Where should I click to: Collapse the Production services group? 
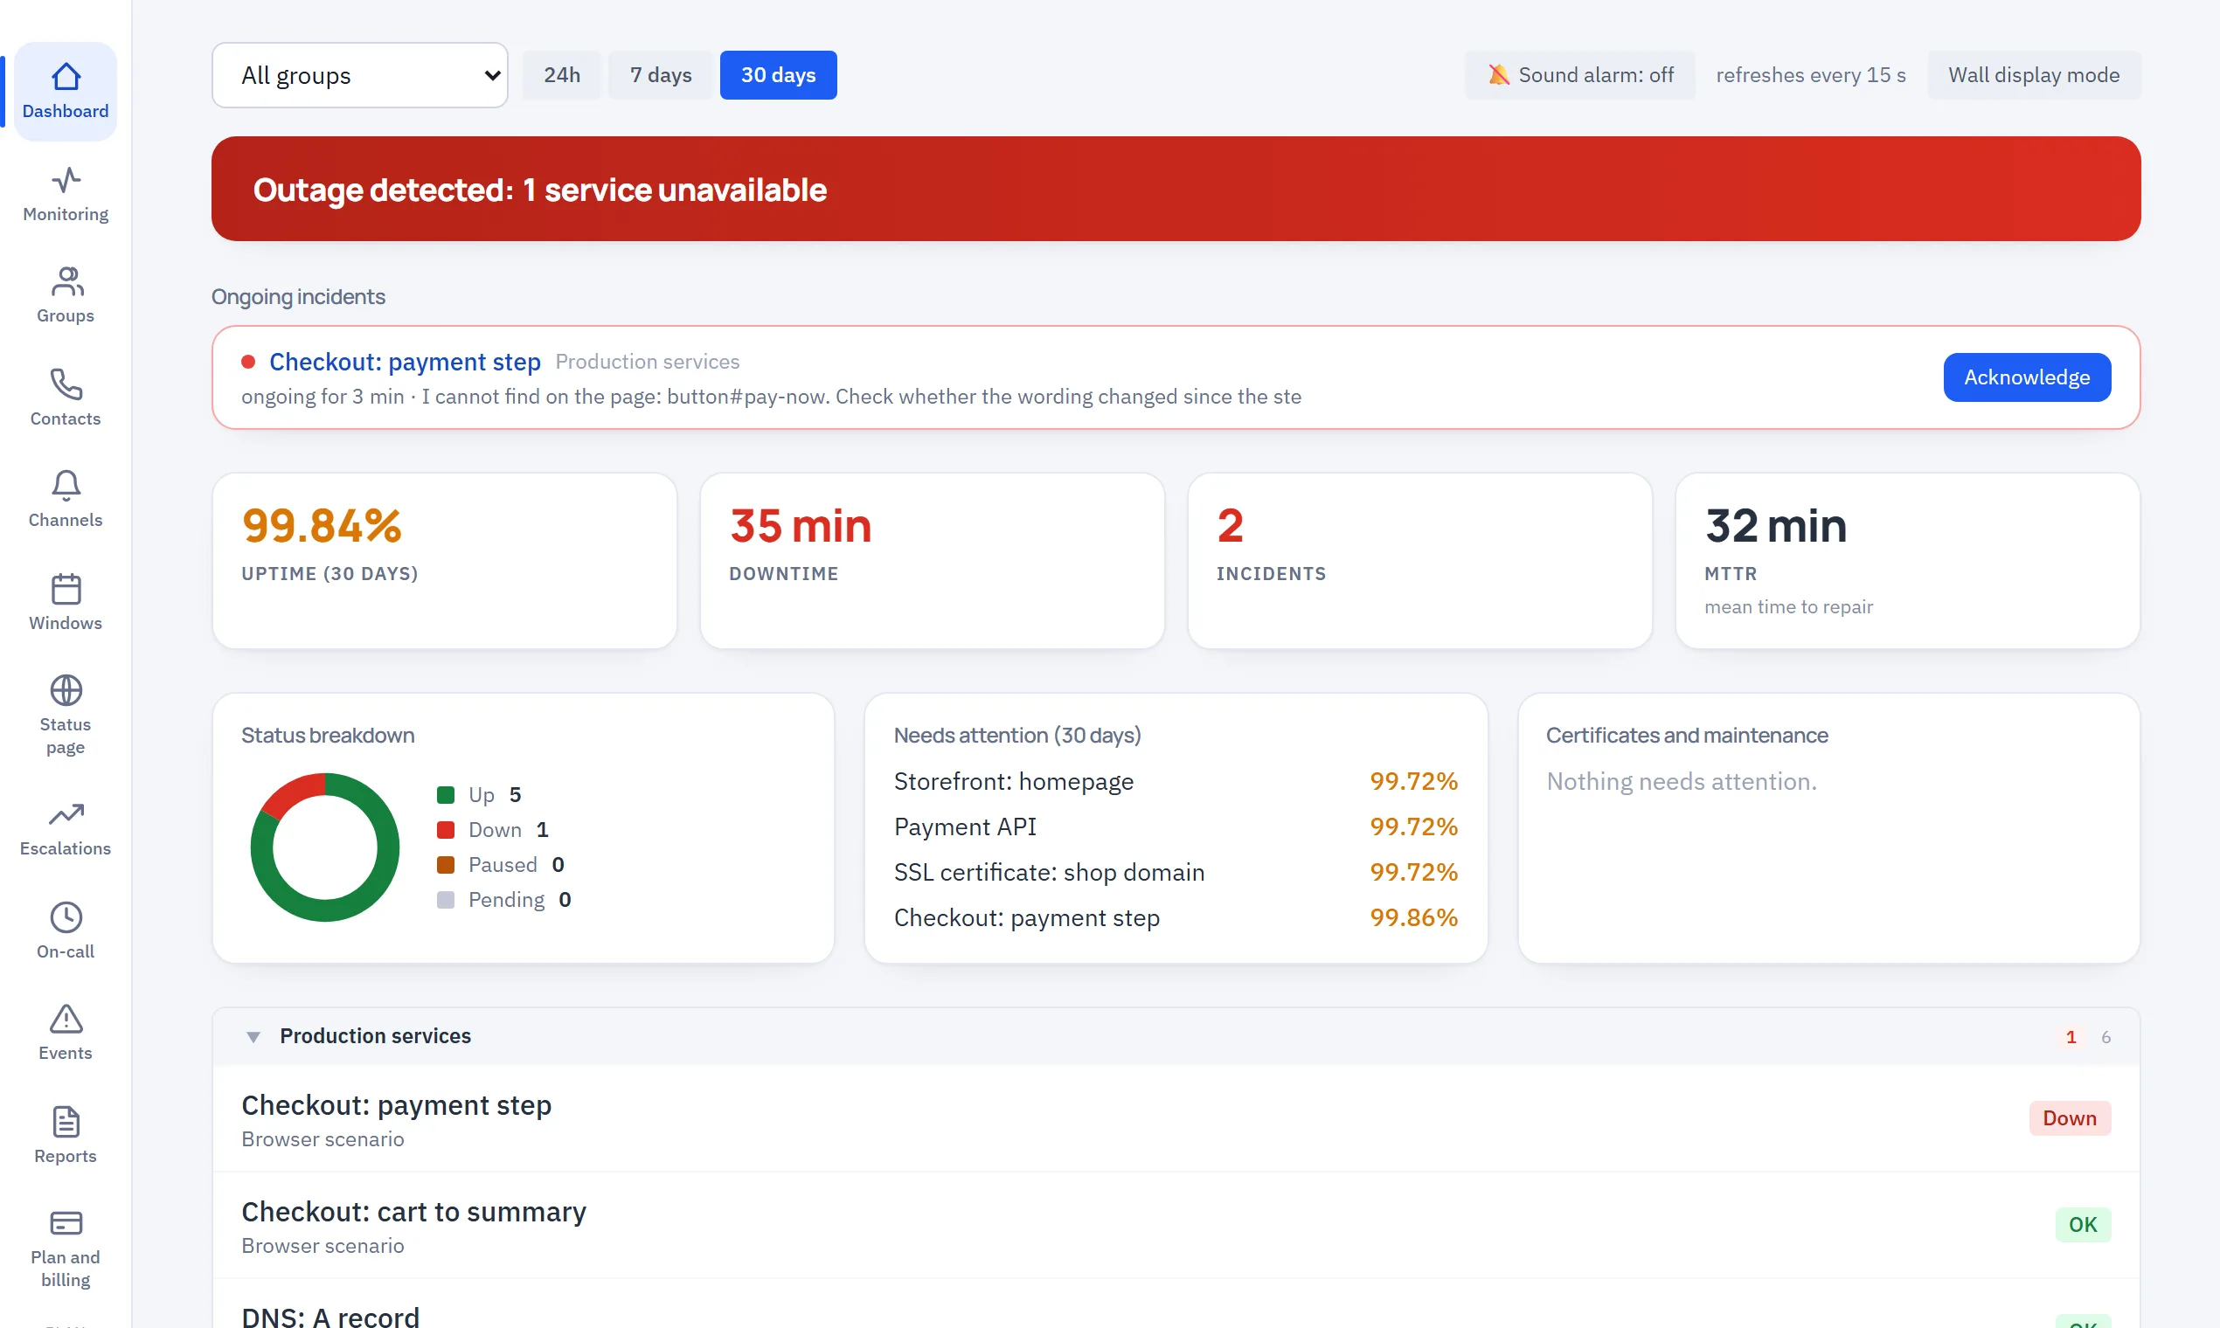(253, 1036)
